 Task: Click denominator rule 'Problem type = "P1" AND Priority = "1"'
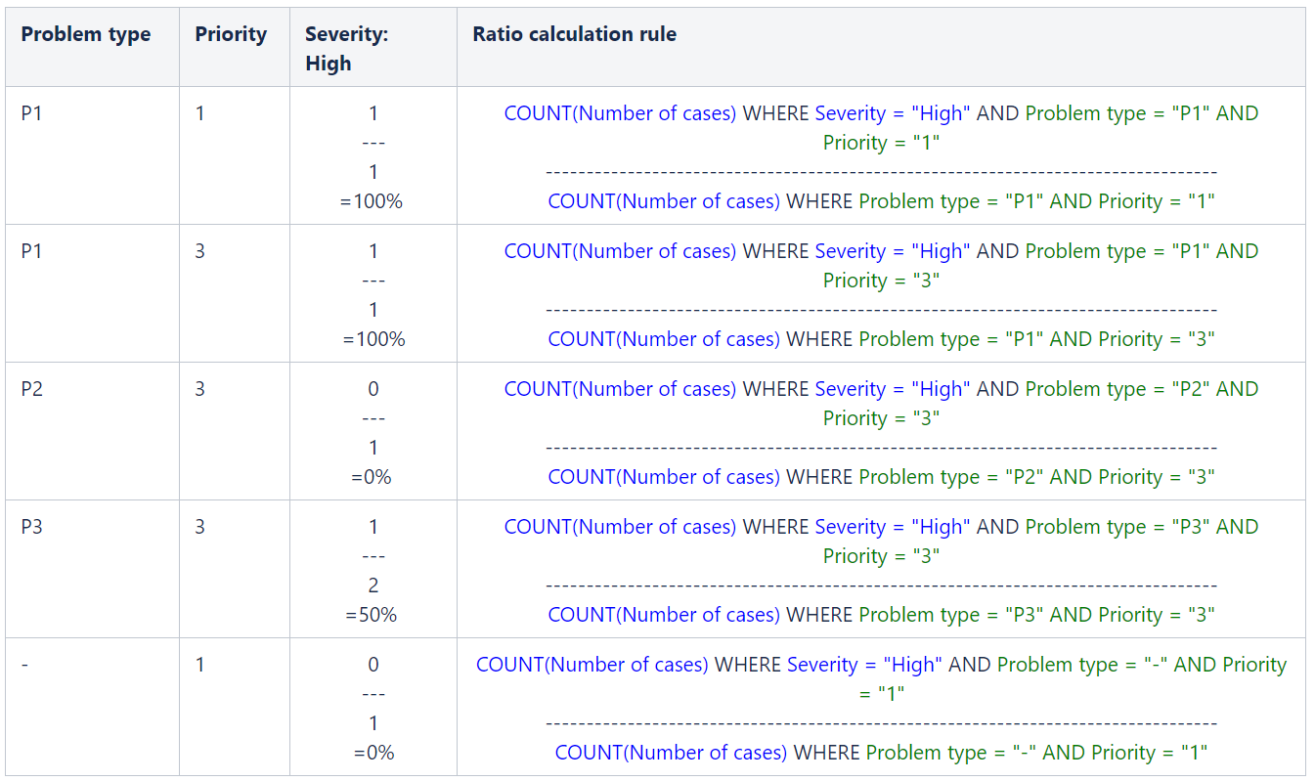point(1036,201)
